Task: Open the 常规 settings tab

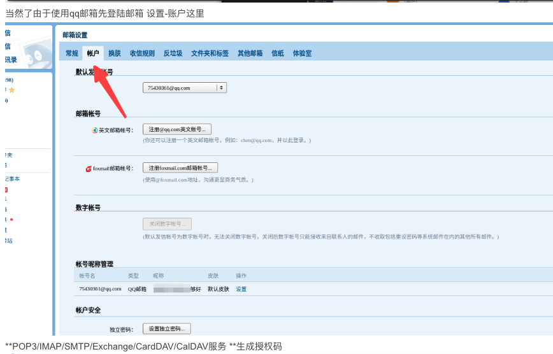Action: [71, 53]
